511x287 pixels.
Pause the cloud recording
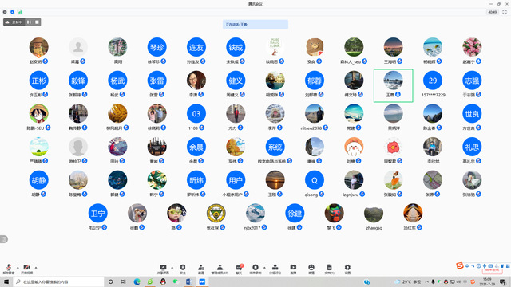[x=29, y=22]
